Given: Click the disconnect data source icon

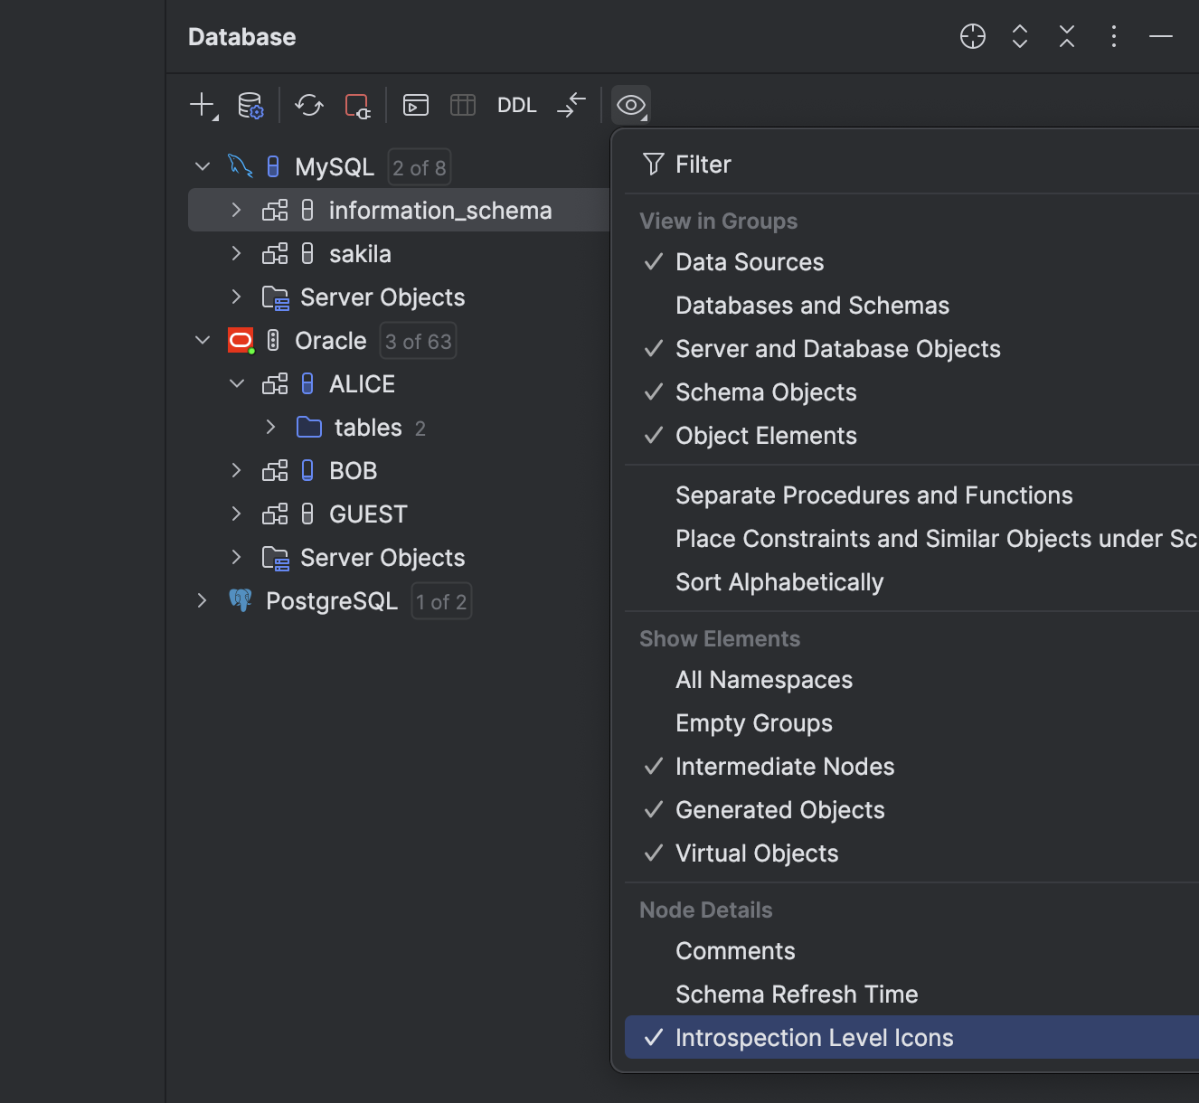Looking at the screenshot, I should (x=357, y=105).
